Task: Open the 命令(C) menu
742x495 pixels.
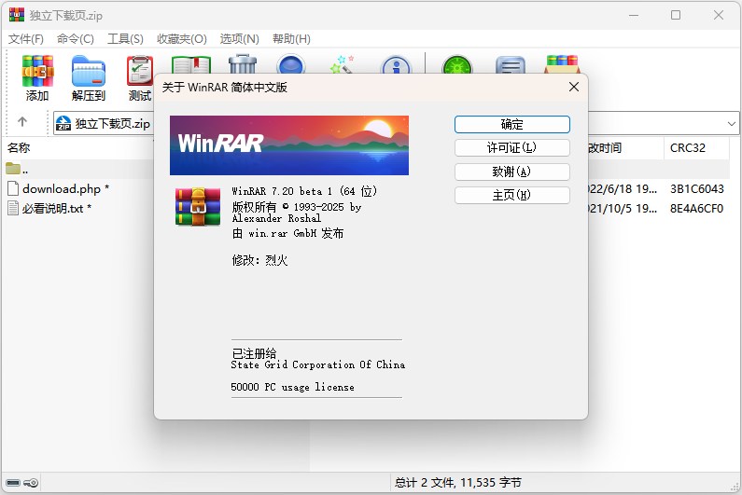Action: (76, 39)
